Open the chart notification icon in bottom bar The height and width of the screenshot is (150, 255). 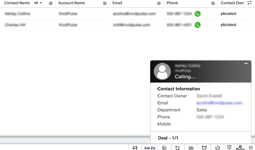click(x=165, y=147)
